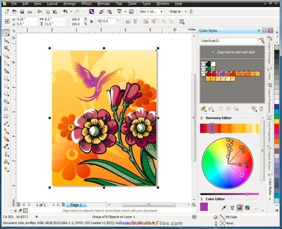Select the Zoom tool in toolbox

[6, 56]
